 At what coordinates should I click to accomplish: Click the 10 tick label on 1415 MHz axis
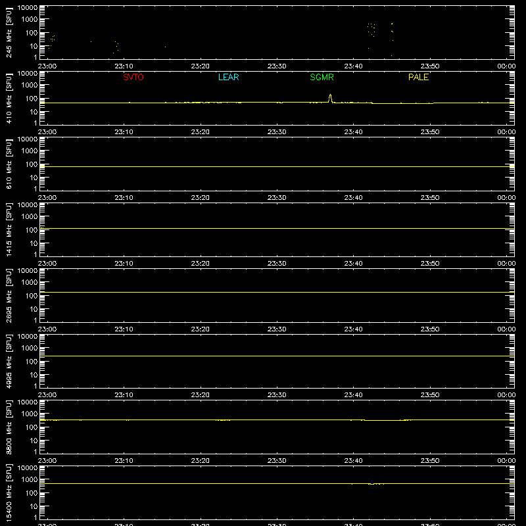click(34, 243)
